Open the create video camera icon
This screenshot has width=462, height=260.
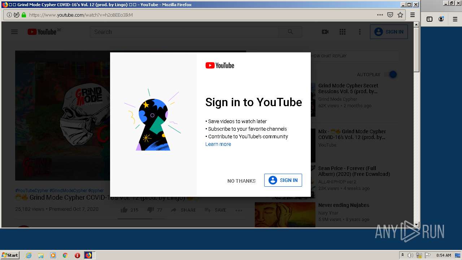click(325, 32)
